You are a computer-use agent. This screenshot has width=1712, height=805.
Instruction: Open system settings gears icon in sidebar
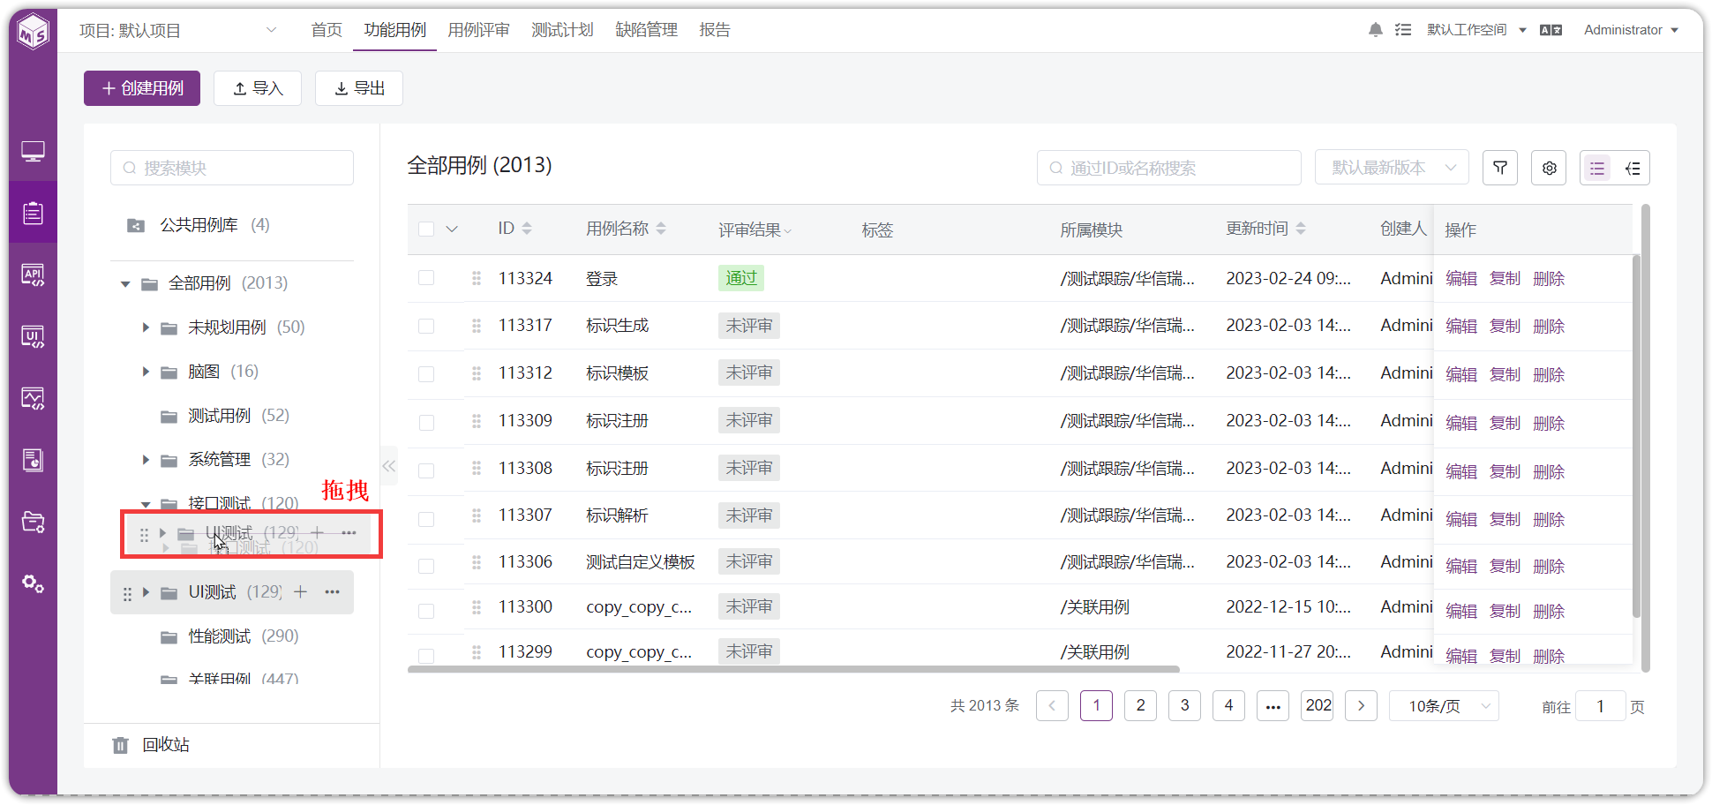tap(33, 583)
